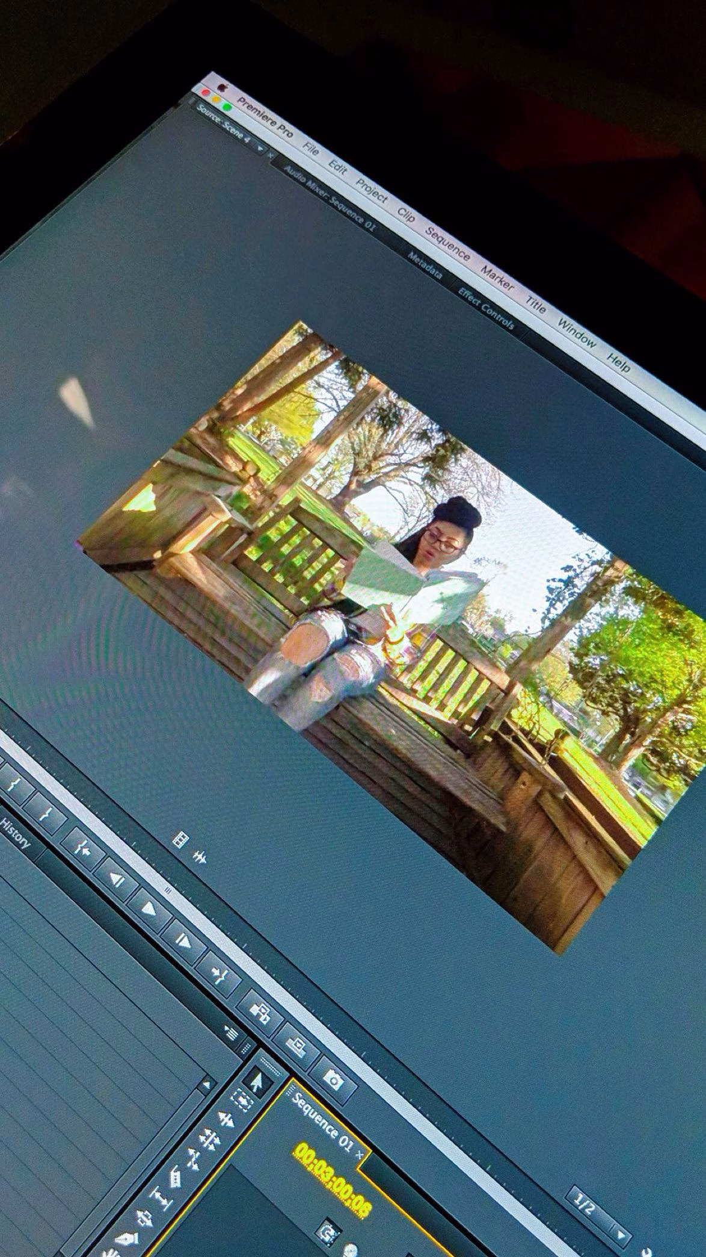This screenshot has height=1257, width=706.
Task: Switch to the History tab
Action: coord(14,833)
